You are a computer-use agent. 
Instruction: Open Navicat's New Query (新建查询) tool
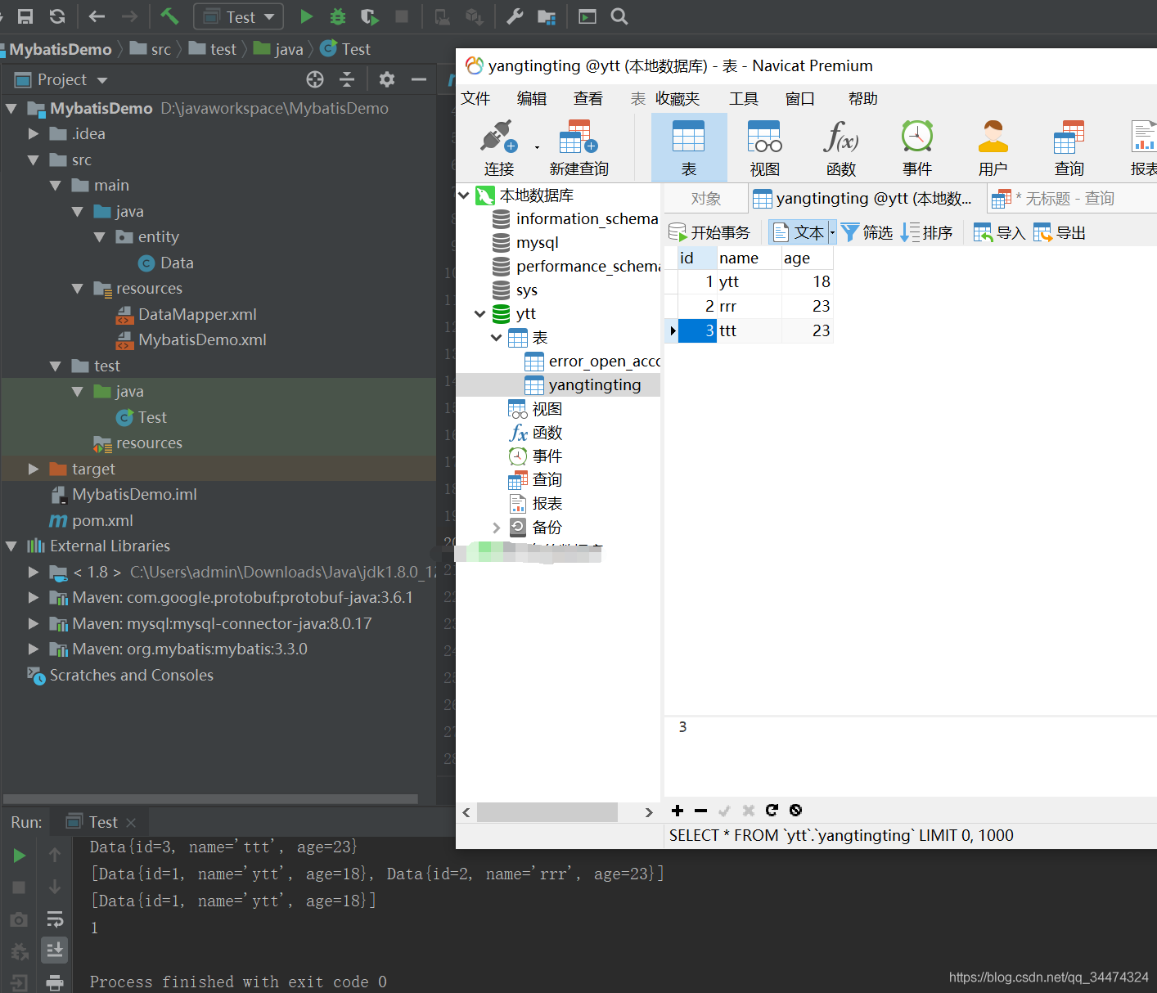(x=578, y=148)
